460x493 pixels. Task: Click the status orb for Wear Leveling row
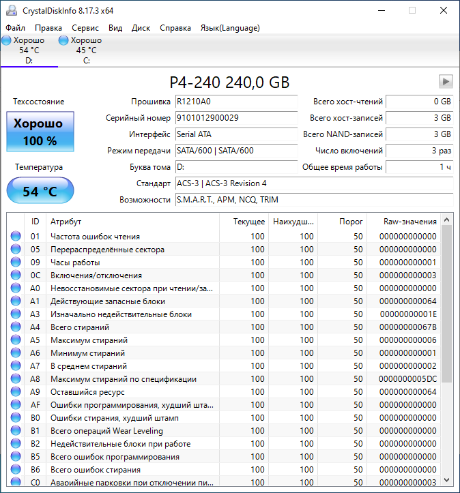click(16, 431)
